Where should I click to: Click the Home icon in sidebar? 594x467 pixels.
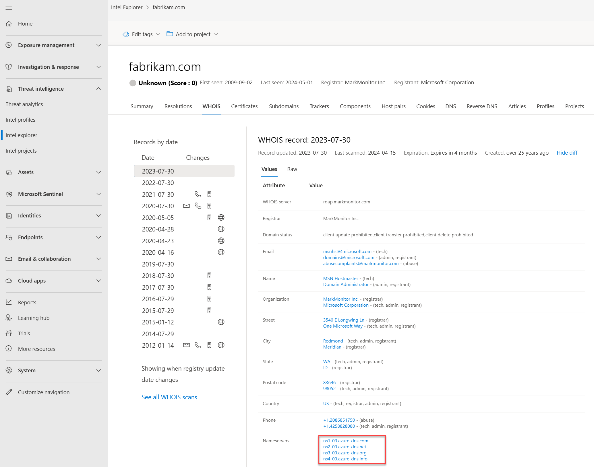point(9,24)
